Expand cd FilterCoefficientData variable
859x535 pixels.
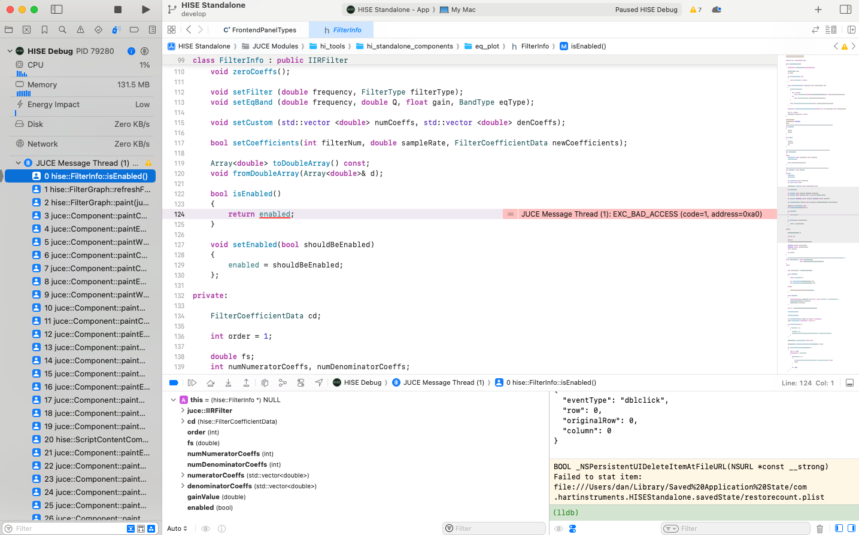[x=183, y=421]
